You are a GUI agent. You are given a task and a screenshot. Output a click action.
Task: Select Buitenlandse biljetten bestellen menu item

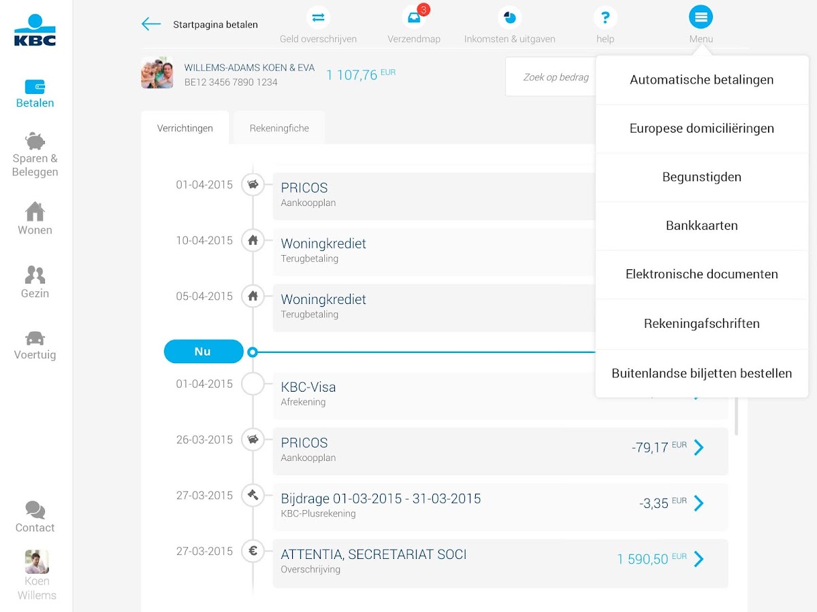tap(701, 373)
